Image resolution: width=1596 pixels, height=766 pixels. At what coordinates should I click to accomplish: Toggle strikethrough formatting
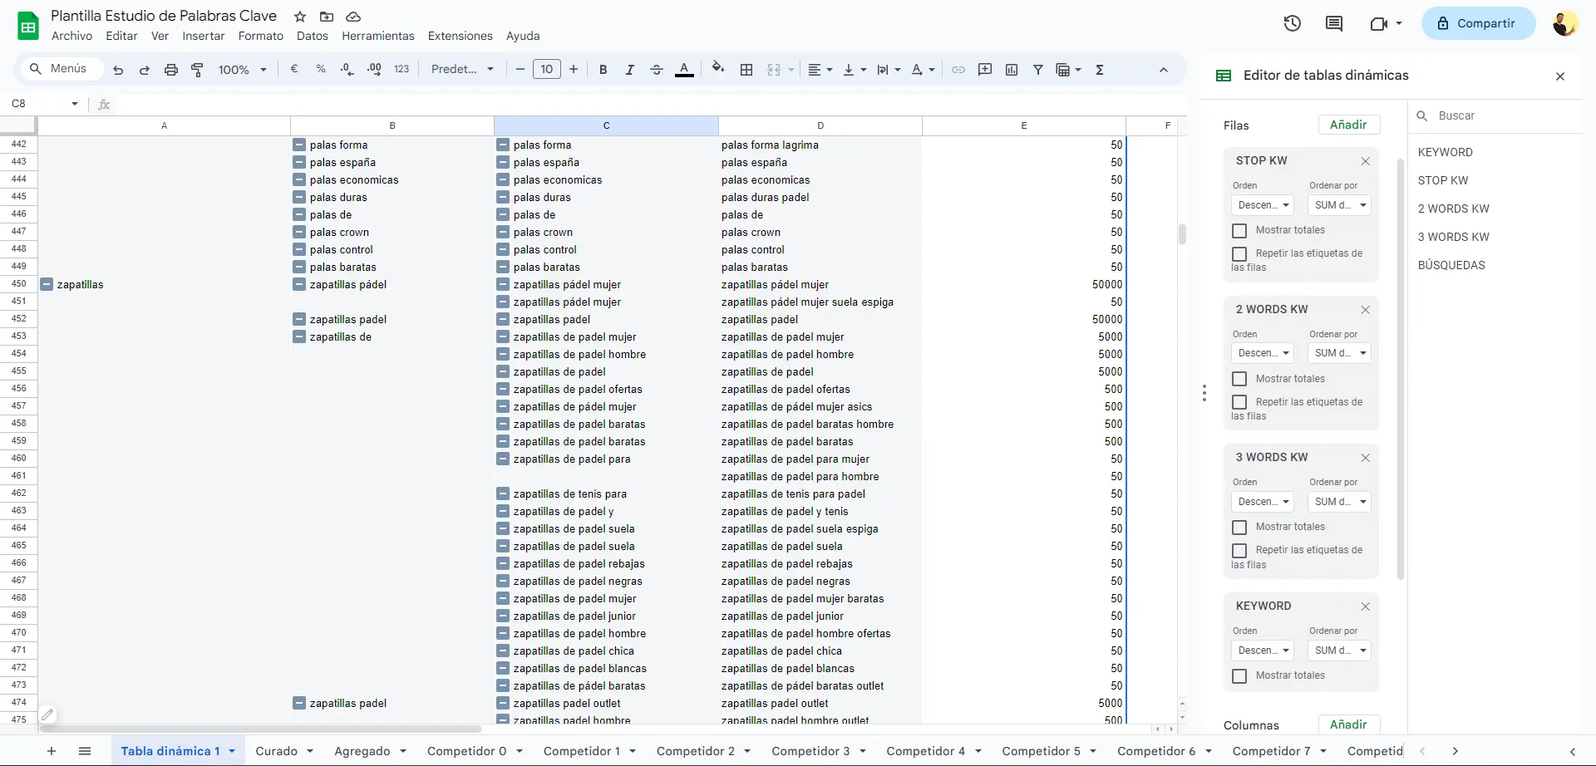[656, 70]
